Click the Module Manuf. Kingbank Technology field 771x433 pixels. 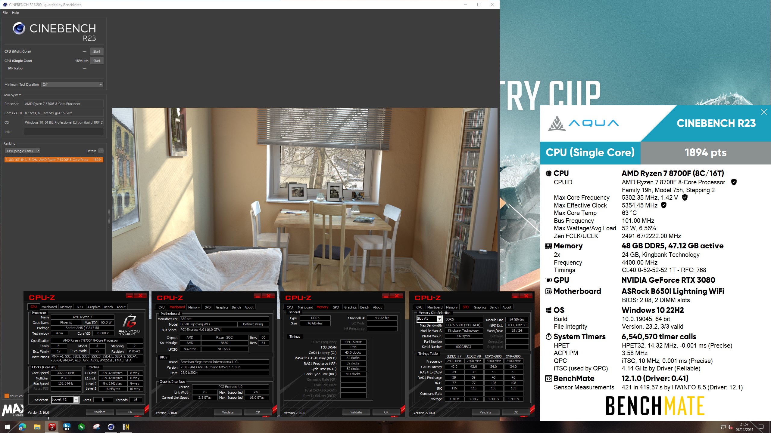[464, 331]
